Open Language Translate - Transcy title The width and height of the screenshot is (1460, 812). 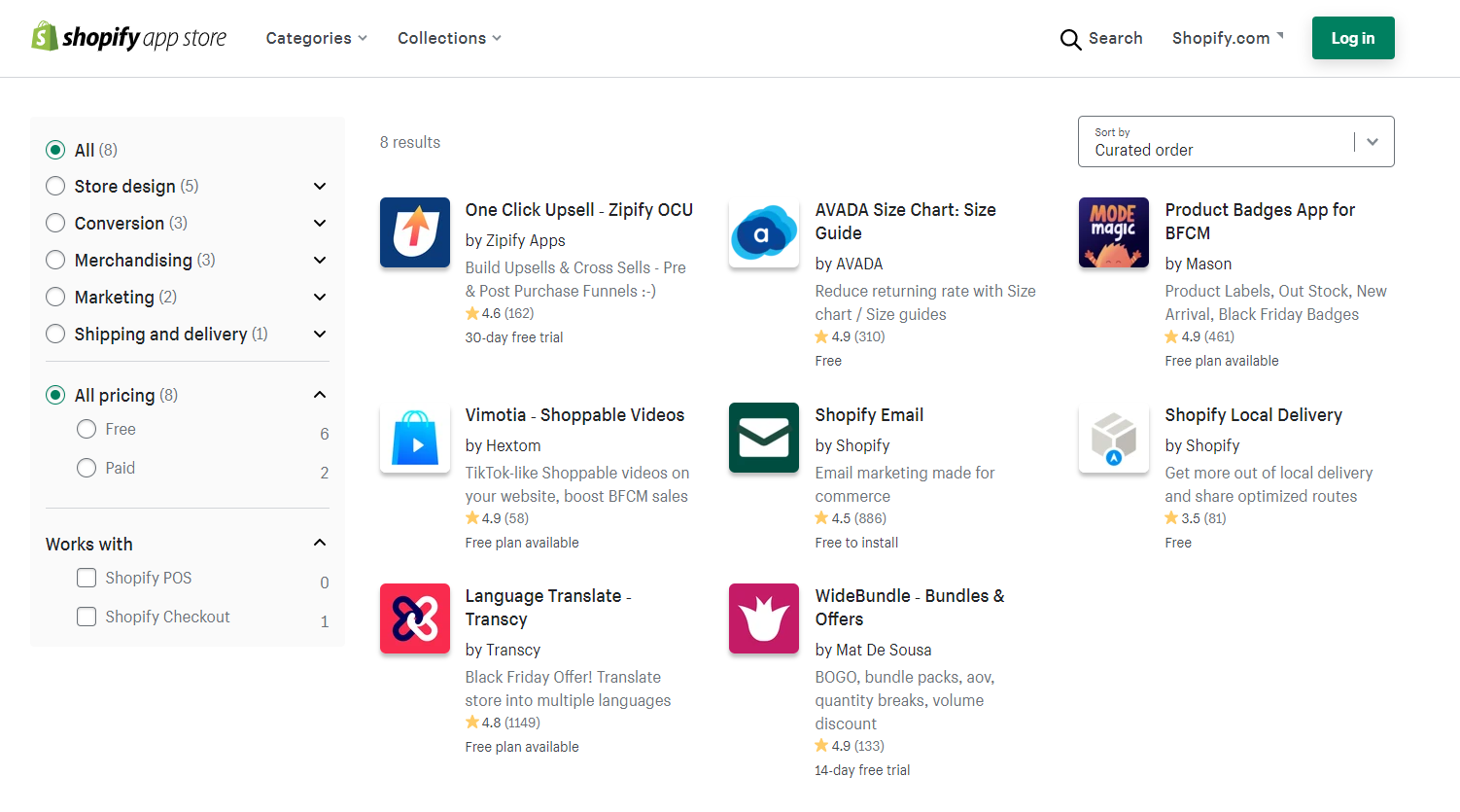click(548, 608)
